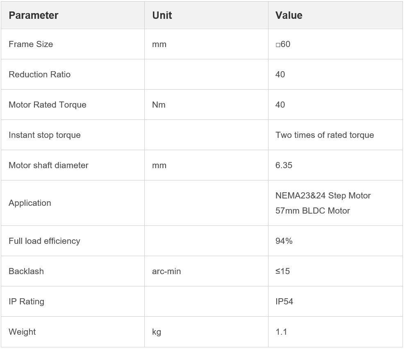The width and height of the screenshot is (405, 349).
Task: Click the Unit column header
Action: click(x=162, y=16)
